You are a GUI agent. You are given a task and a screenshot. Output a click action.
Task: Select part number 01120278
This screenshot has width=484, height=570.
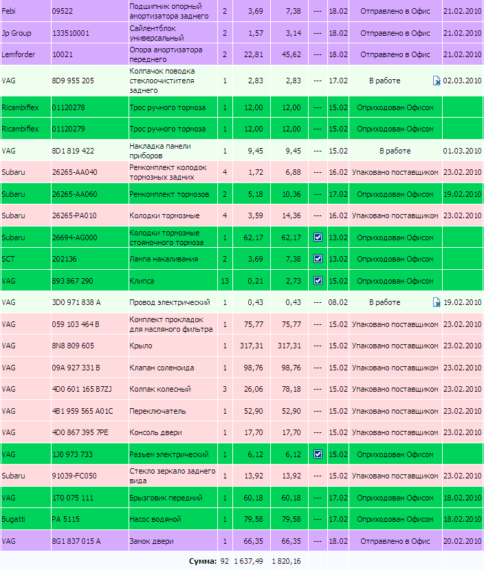[x=68, y=107]
